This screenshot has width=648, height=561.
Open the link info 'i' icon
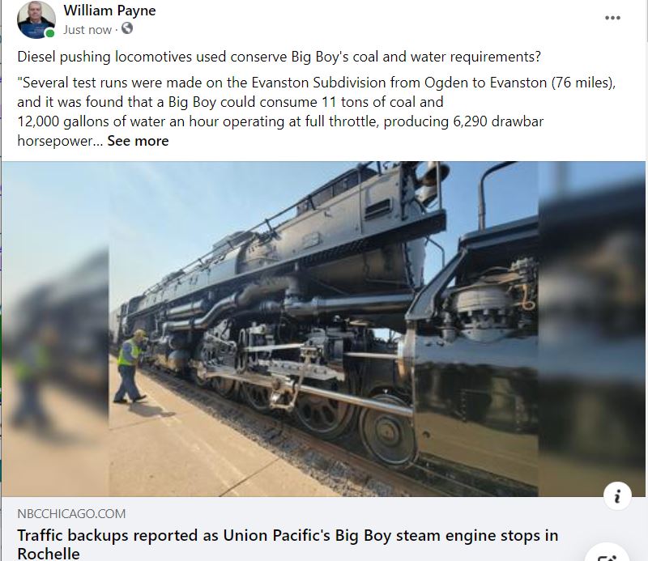pyautogui.click(x=617, y=495)
